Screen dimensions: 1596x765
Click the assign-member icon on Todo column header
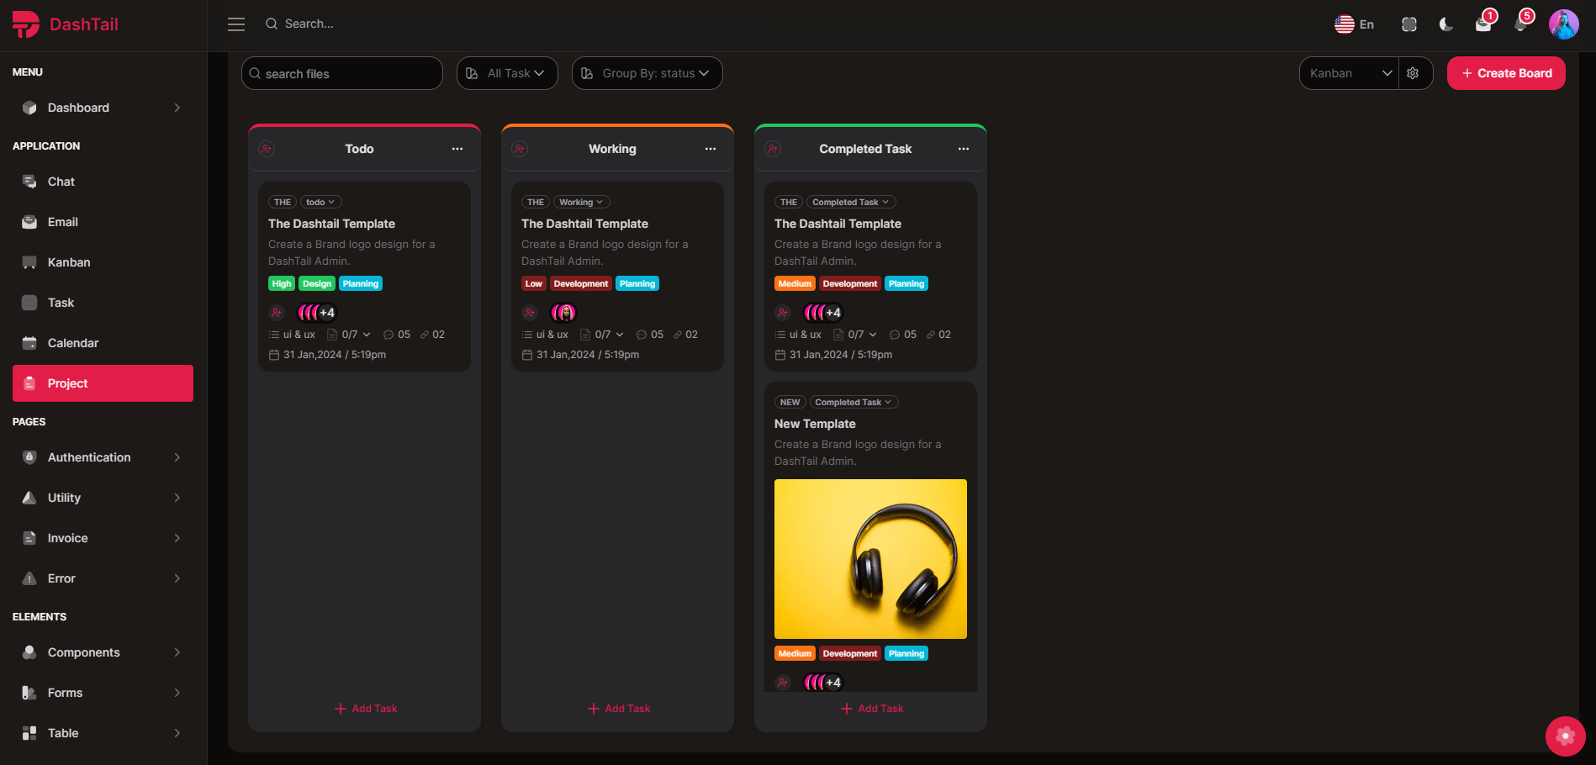(267, 148)
